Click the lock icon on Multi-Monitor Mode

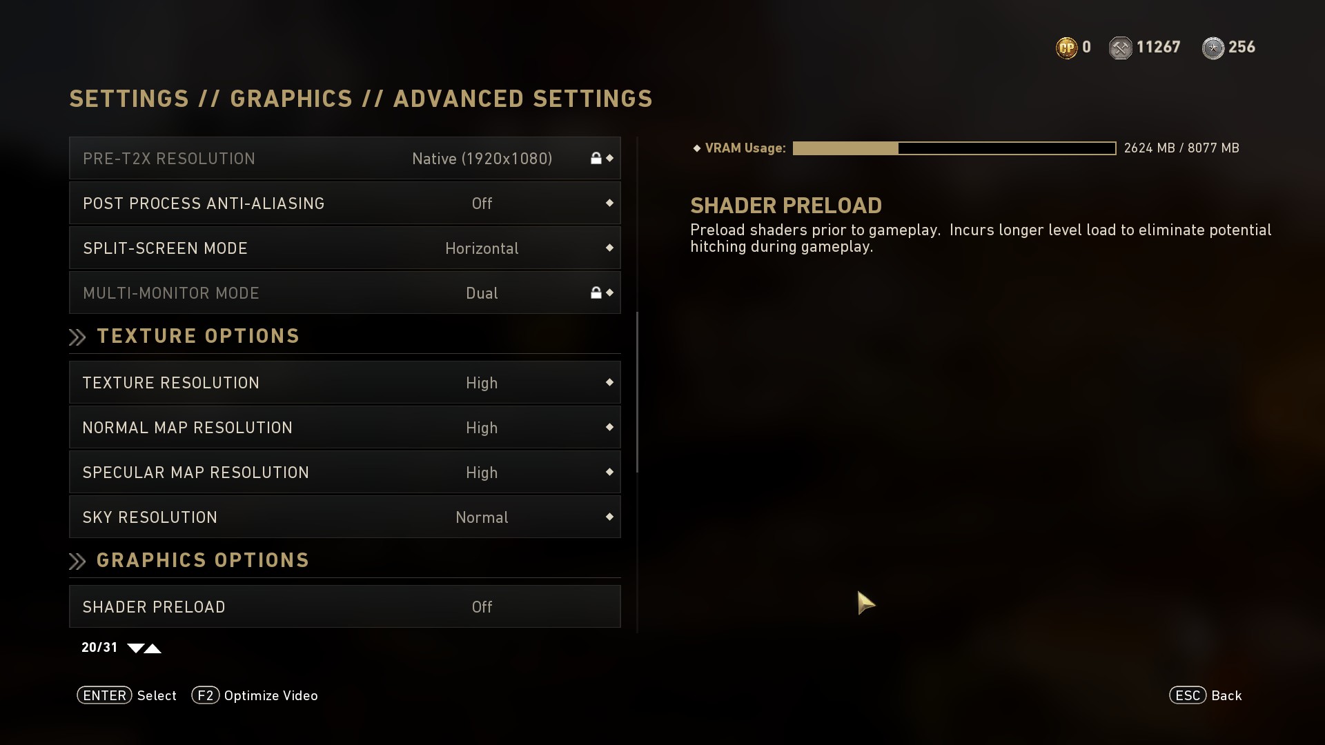point(596,292)
